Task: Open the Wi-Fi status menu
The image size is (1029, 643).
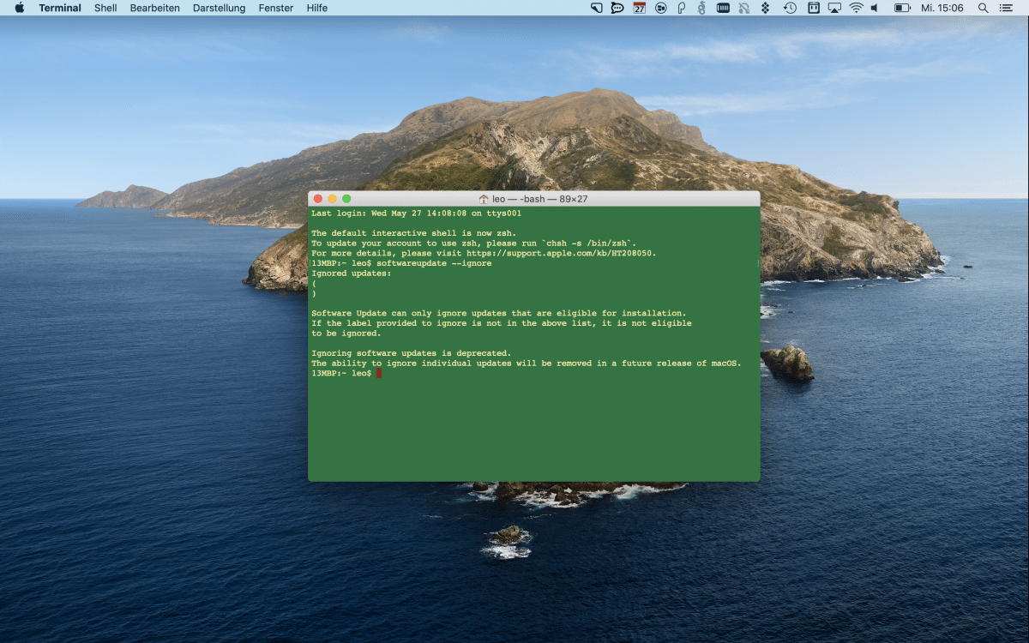Action: tap(856, 8)
